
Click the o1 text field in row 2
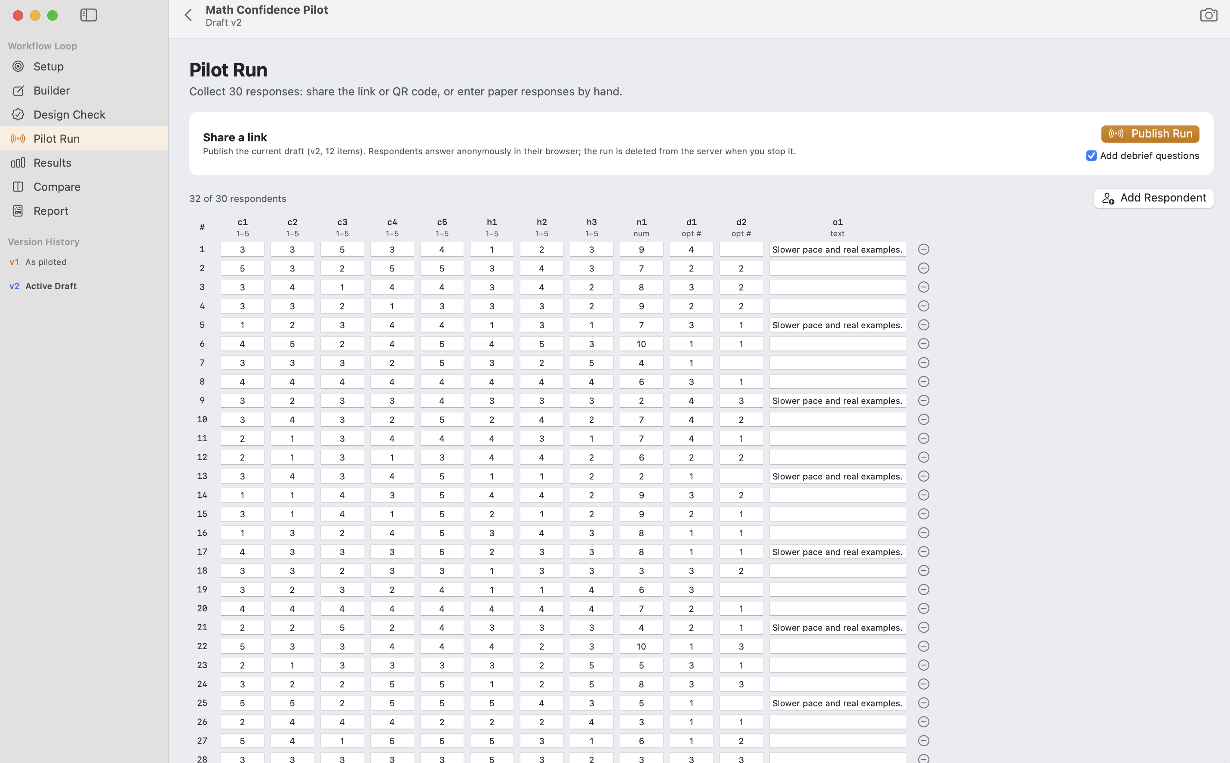tap(837, 269)
